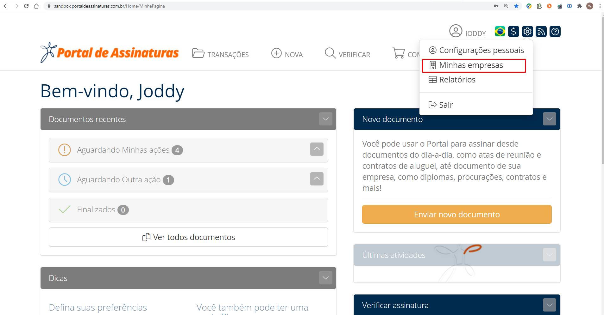Collapse the Novo documento panel

[549, 119]
